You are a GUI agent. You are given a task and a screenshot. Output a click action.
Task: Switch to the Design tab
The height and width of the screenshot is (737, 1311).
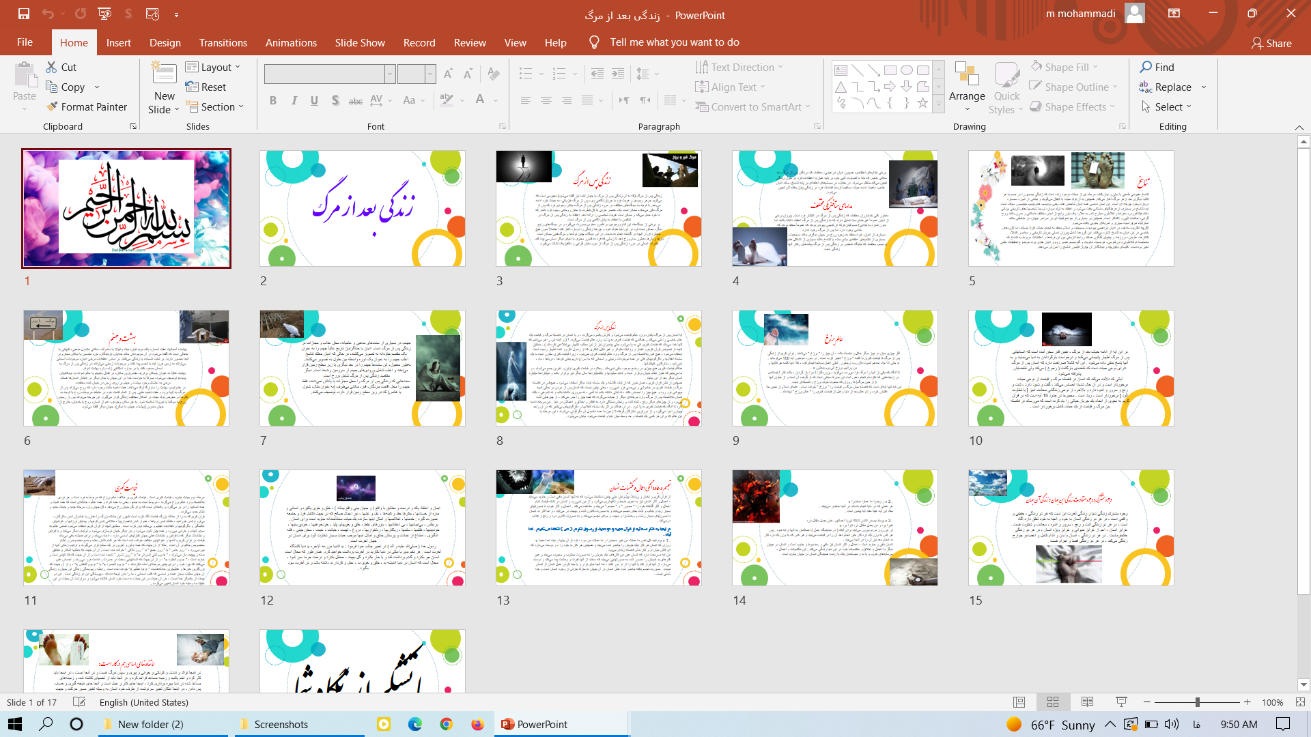[x=165, y=42]
